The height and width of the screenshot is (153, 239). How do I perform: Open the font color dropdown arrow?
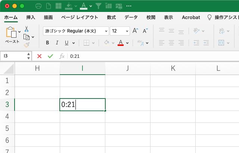[x=127, y=43]
